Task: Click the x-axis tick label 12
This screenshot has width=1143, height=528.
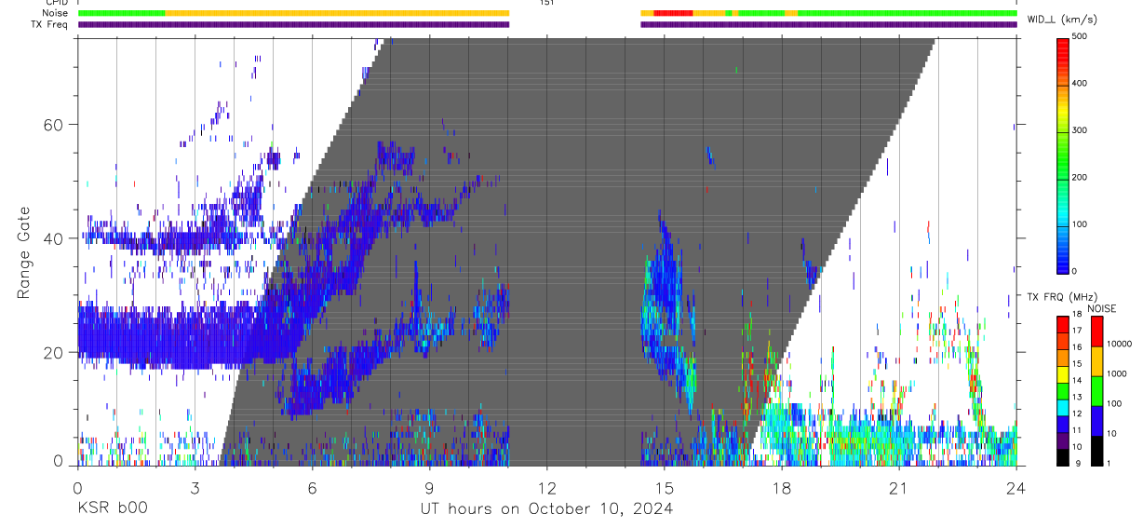Action: click(546, 488)
